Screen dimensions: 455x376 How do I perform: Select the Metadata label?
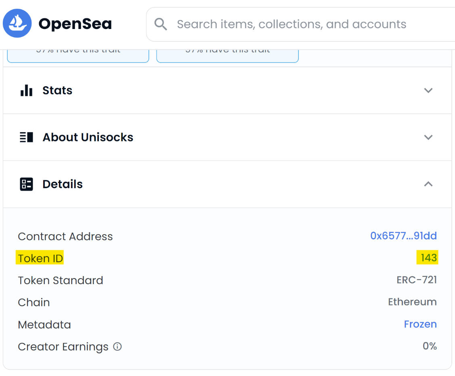[x=44, y=325]
